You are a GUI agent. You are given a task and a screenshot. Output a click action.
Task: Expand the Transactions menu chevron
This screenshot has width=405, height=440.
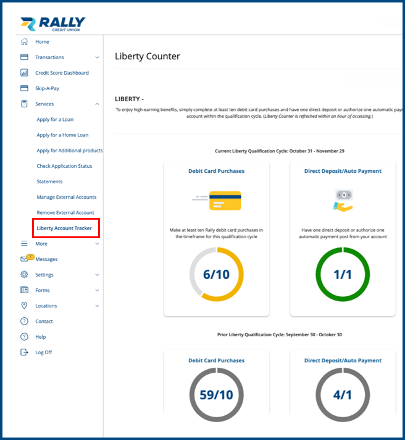[97, 57]
